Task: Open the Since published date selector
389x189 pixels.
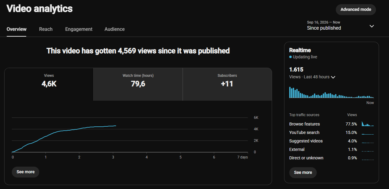Action: pos(341,25)
